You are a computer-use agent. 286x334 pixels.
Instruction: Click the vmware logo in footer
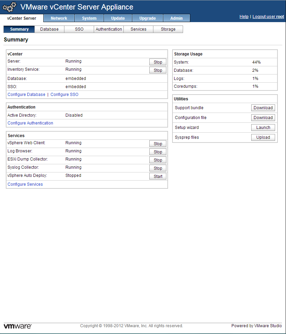17,326
